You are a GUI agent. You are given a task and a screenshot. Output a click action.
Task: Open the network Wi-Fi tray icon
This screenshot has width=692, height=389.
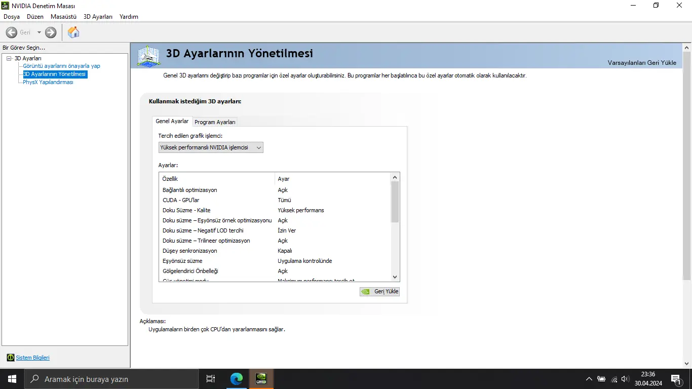coord(614,379)
